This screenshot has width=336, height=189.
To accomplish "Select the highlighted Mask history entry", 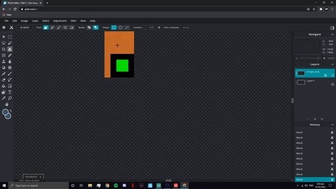I will [x=314, y=180].
